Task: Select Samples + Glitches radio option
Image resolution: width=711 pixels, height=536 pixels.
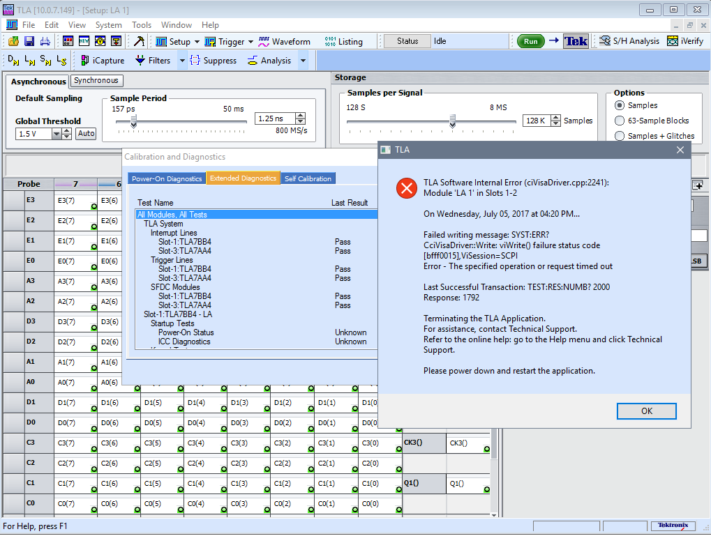Action: (620, 135)
